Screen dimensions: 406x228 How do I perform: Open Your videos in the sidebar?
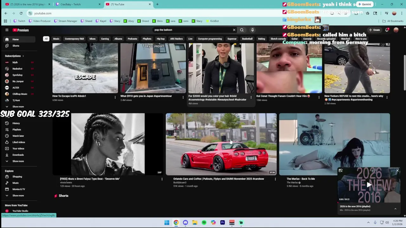point(19,149)
